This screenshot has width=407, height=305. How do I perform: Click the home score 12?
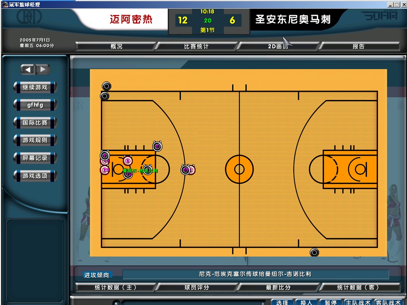click(x=183, y=20)
